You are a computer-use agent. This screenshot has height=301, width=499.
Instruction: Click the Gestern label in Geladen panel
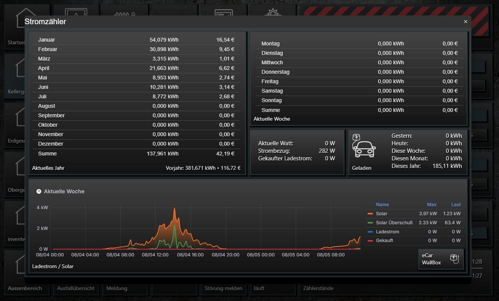pyautogui.click(x=402, y=136)
